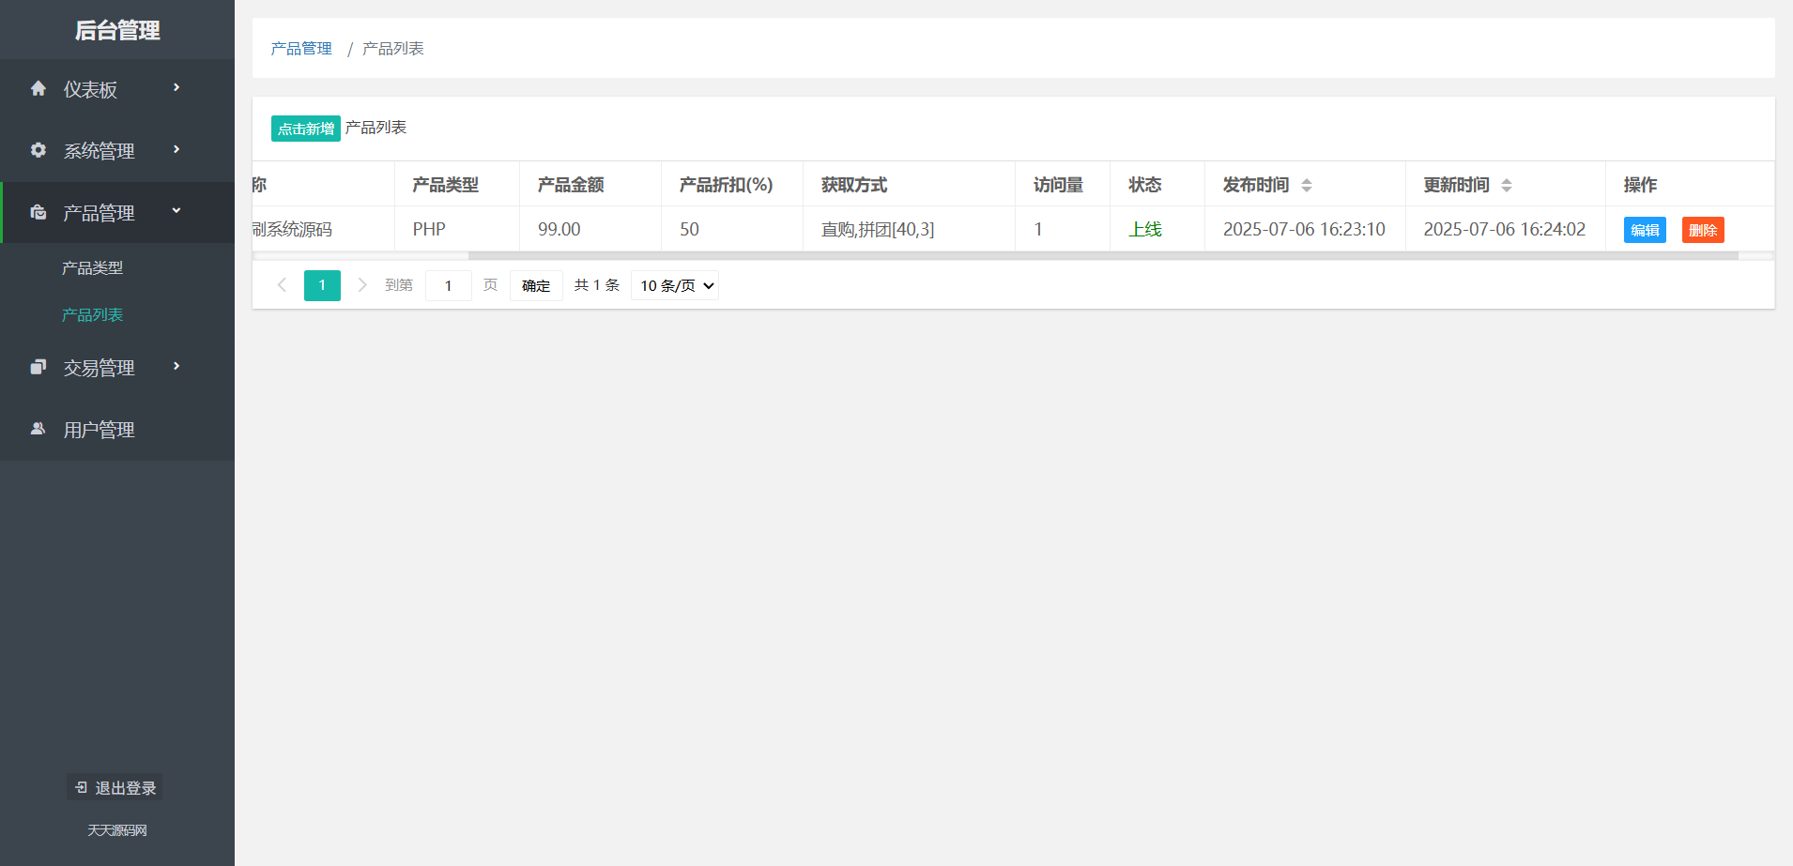This screenshot has width=1793, height=866.
Task: Select the dashboard home icon in sidebar
Action: pyautogui.click(x=38, y=88)
